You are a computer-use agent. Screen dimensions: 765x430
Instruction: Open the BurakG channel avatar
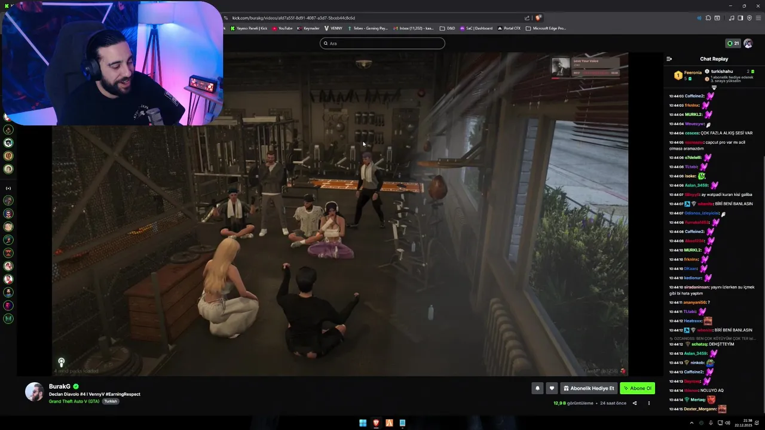tap(34, 392)
